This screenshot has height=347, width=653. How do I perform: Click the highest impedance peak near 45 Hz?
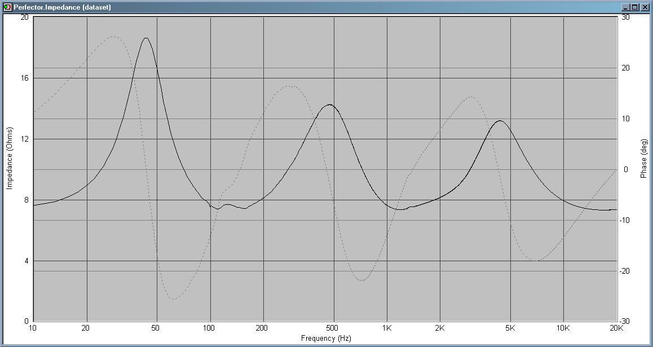coord(146,38)
